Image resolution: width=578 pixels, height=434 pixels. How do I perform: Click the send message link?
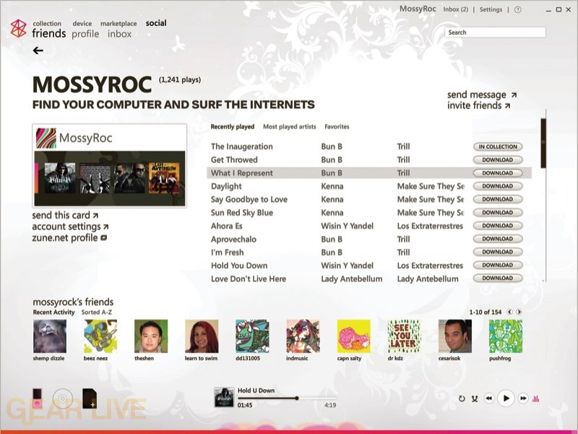pyautogui.click(x=482, y=95)
